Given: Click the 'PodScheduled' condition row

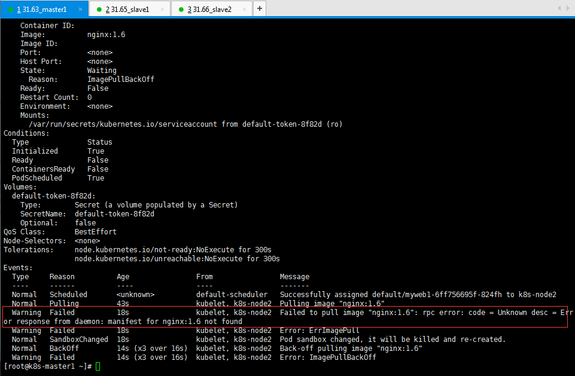Looking at the screenshot, I should click(58, 178).
